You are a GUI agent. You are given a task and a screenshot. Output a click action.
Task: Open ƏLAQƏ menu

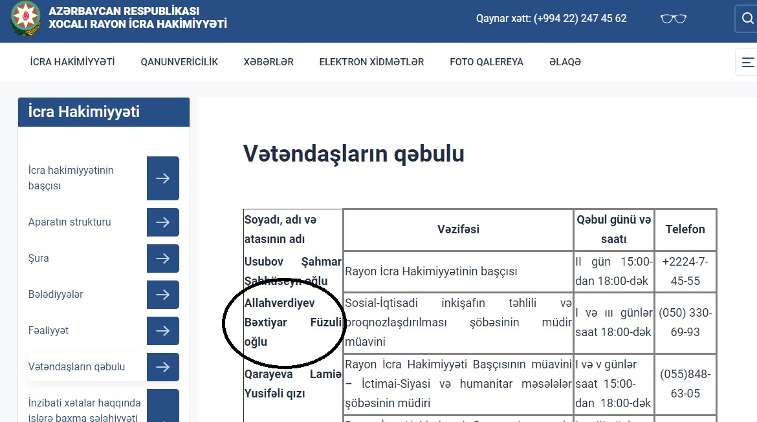(x=565, y=62)
